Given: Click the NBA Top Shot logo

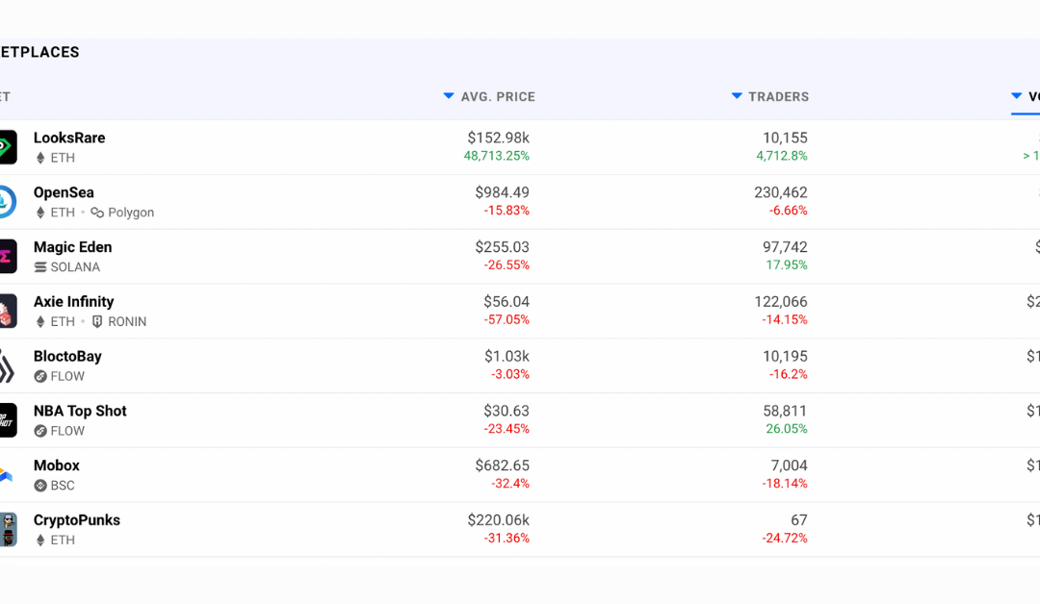Looking at the screenshot, I should (8, 420).
